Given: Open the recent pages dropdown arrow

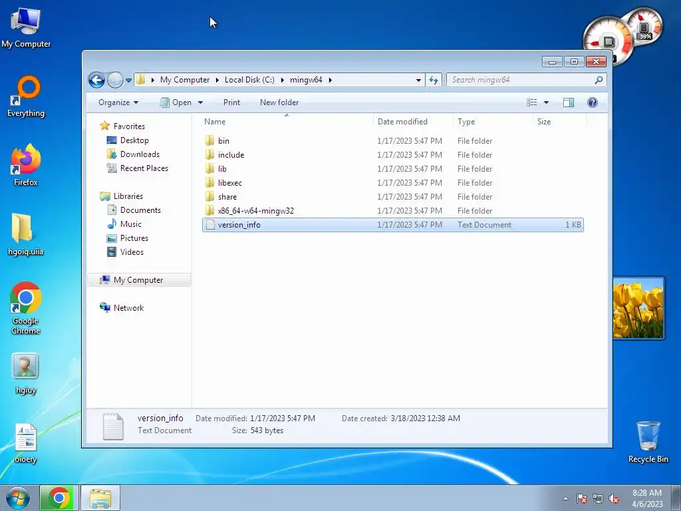Looking at the screenshot, I should tap(128, 81).
